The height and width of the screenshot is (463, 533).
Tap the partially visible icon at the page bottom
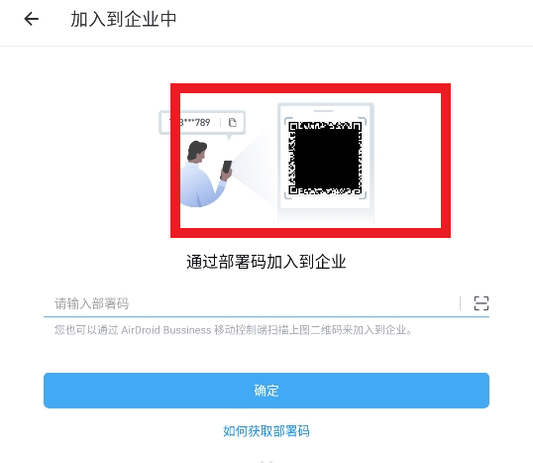266,461
